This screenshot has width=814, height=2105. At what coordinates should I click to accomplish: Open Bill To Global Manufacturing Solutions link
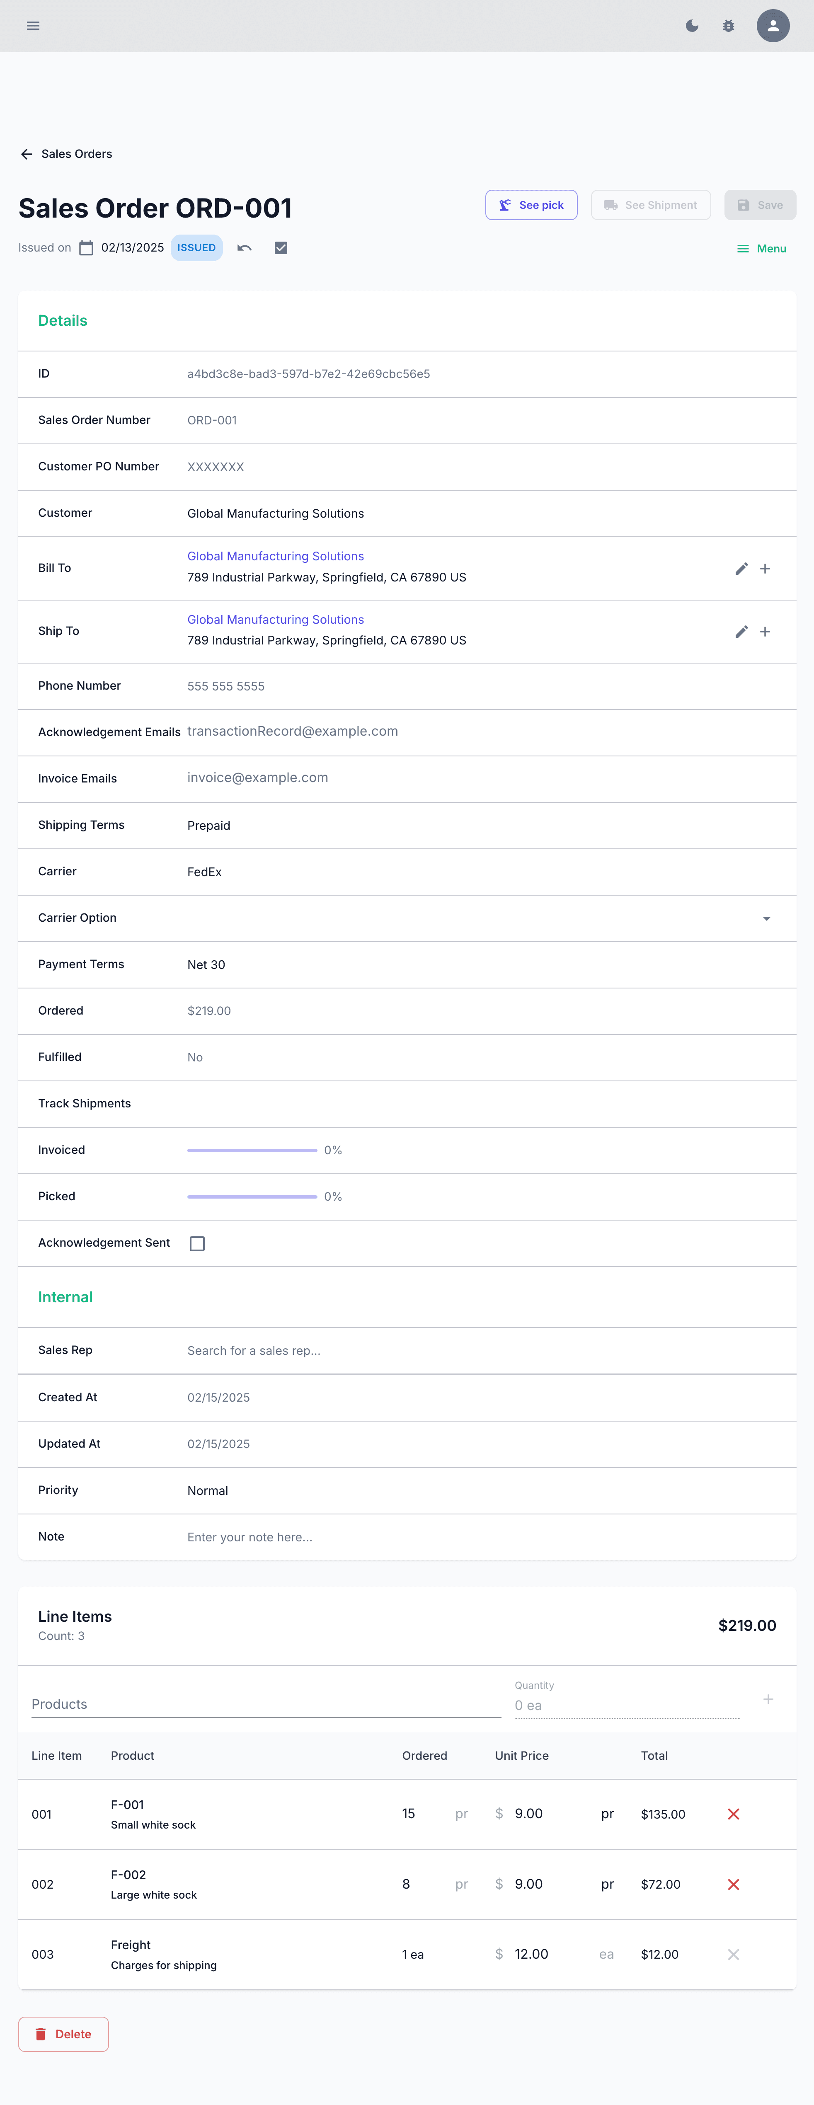[276, 557]
